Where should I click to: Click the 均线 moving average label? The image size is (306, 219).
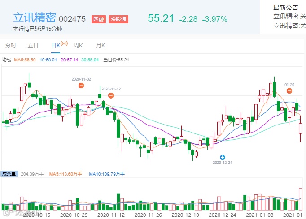[x=6, y=60]
